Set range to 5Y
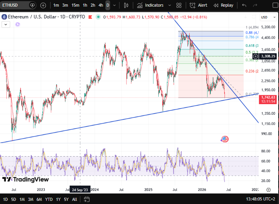 pyautogui.click(x=66, y=199)
